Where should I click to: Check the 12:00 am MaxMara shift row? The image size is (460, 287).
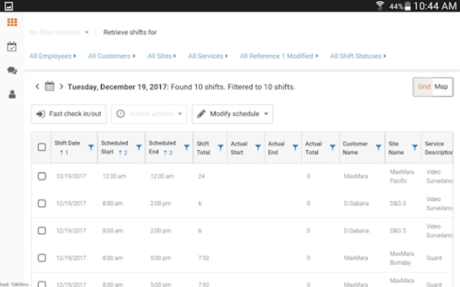42,176
